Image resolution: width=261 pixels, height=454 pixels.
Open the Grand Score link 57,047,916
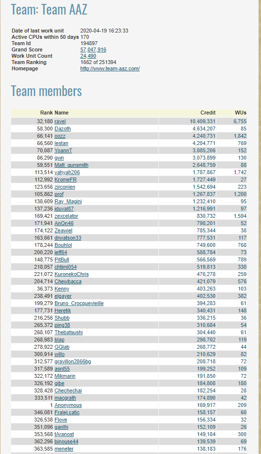tap(93, 49)
